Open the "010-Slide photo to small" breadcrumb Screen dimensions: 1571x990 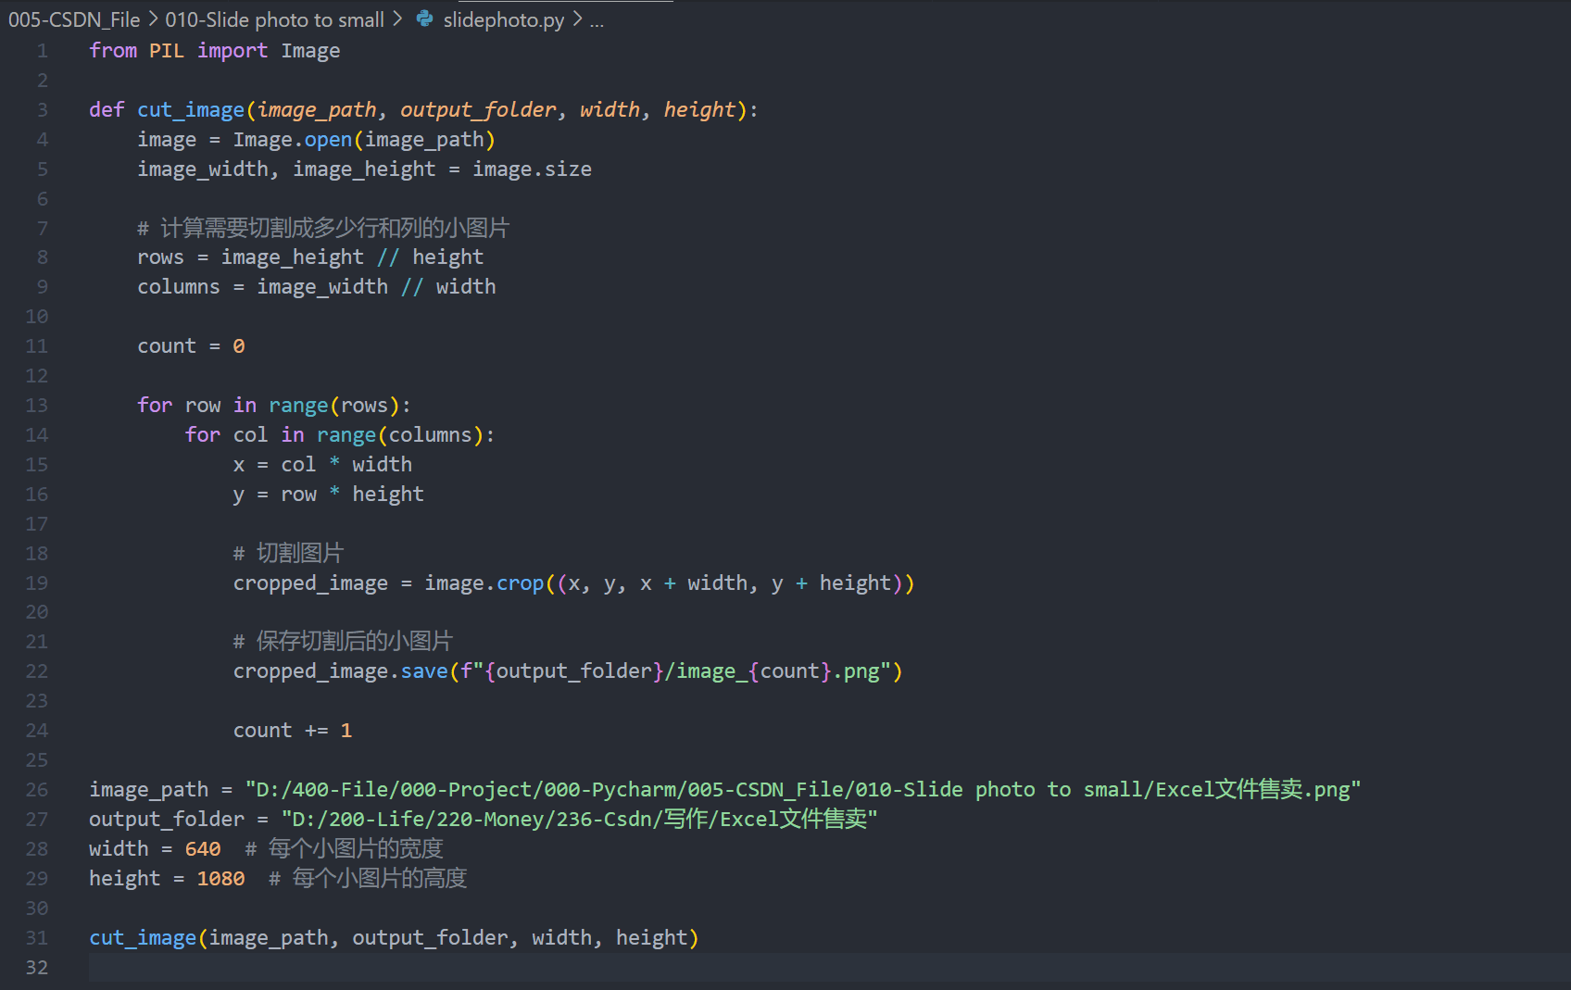tap(274, 19)
